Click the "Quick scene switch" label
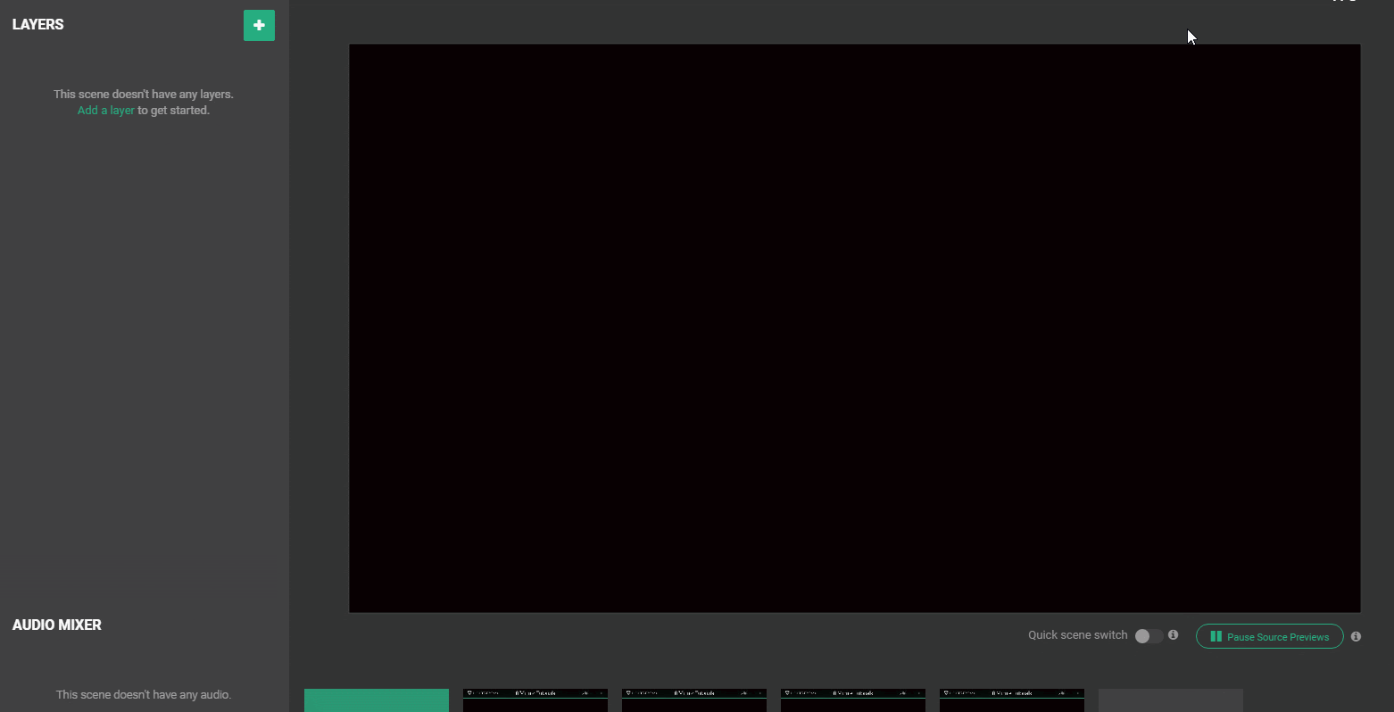Image resolution: width=1394 pixels, height=712 pixels. coord(1078,635)
